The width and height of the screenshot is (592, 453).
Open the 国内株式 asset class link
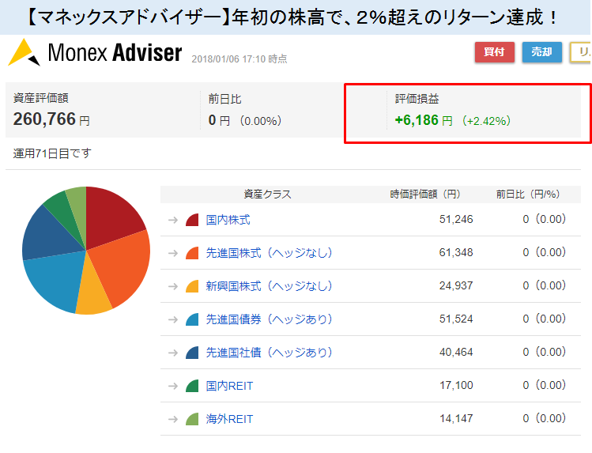tap(228, 220)
